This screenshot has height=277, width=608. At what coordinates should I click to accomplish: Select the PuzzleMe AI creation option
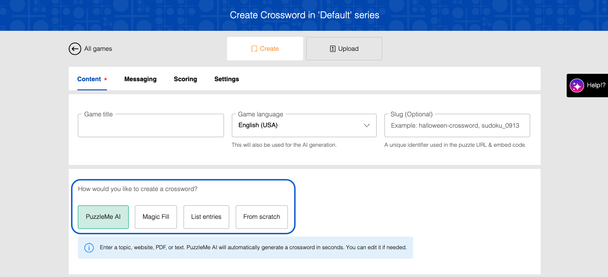(x=103, y=217)
